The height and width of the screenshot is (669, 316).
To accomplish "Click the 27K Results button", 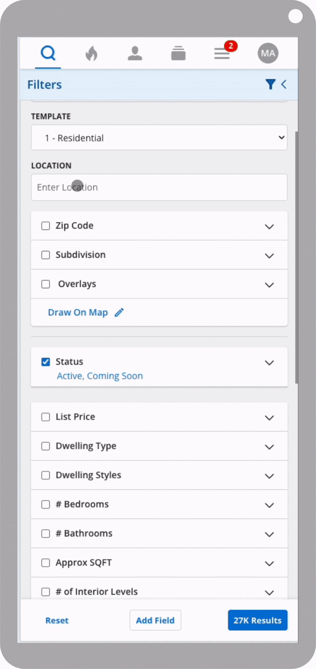I will 257,620.
